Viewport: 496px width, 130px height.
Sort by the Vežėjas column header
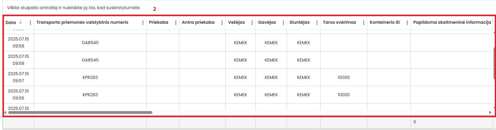236,22
